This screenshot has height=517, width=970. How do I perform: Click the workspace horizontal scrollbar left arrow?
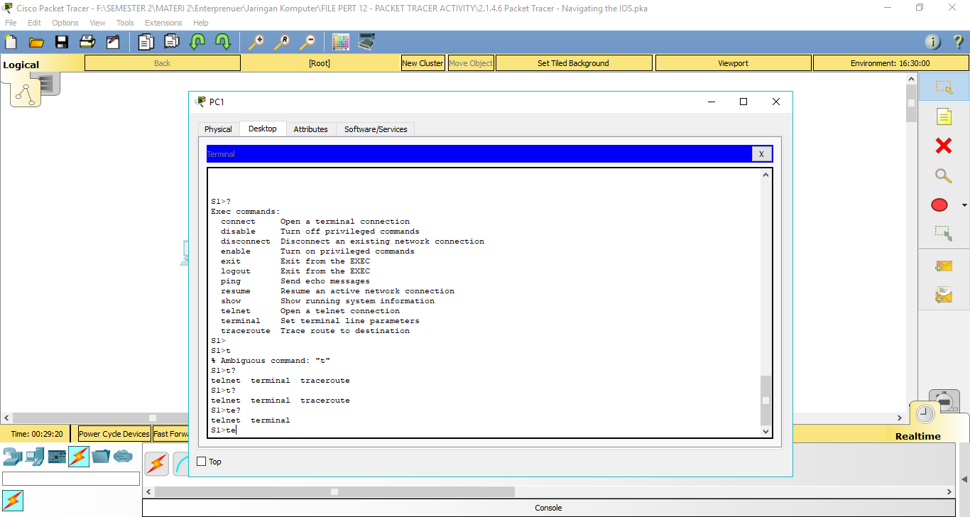[x=6, y=418]
